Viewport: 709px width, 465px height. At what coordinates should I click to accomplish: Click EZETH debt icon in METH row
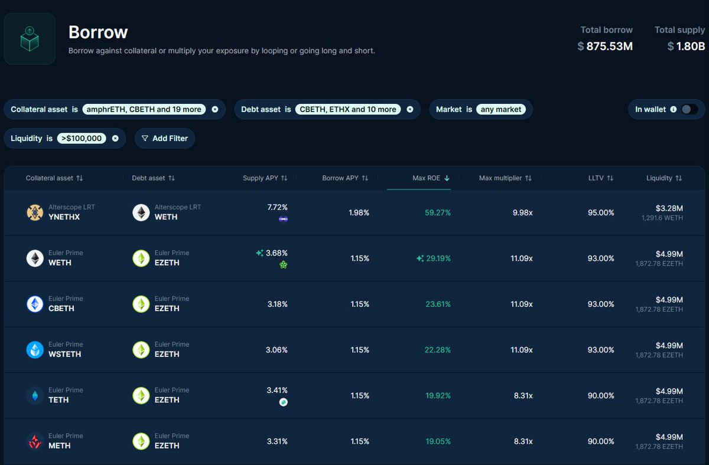pyautogui.click(x=141, y=441)
